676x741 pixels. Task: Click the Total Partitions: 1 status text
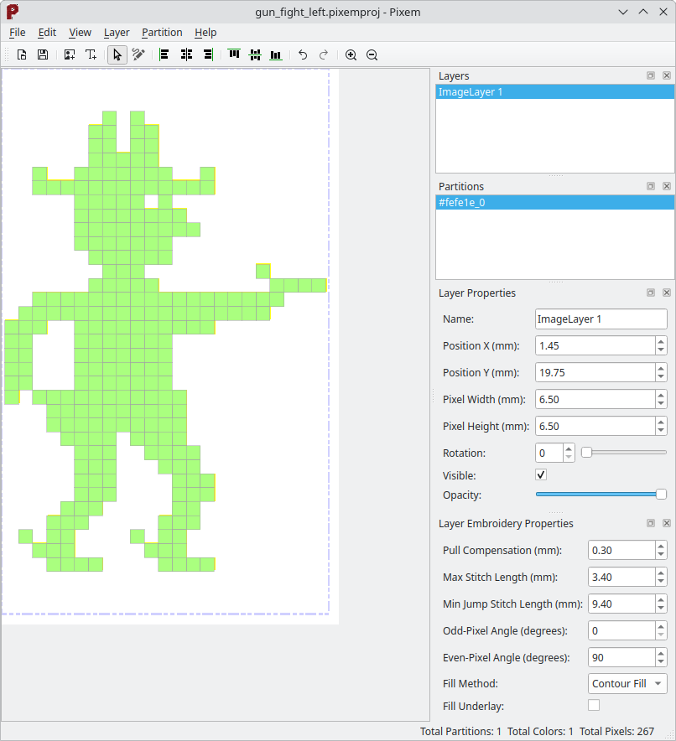(460, 732)
